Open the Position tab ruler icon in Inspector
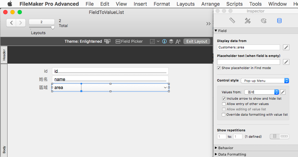 [232, 20]
